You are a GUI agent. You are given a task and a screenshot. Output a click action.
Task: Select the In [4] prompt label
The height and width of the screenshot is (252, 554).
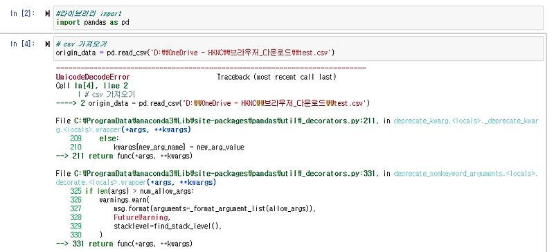pos(23,44)
